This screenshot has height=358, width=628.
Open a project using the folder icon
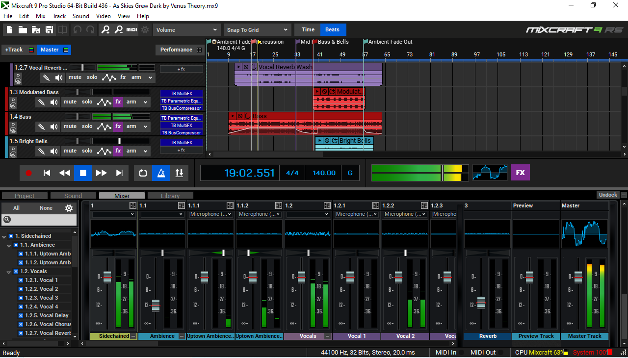[x=23, y=30]
